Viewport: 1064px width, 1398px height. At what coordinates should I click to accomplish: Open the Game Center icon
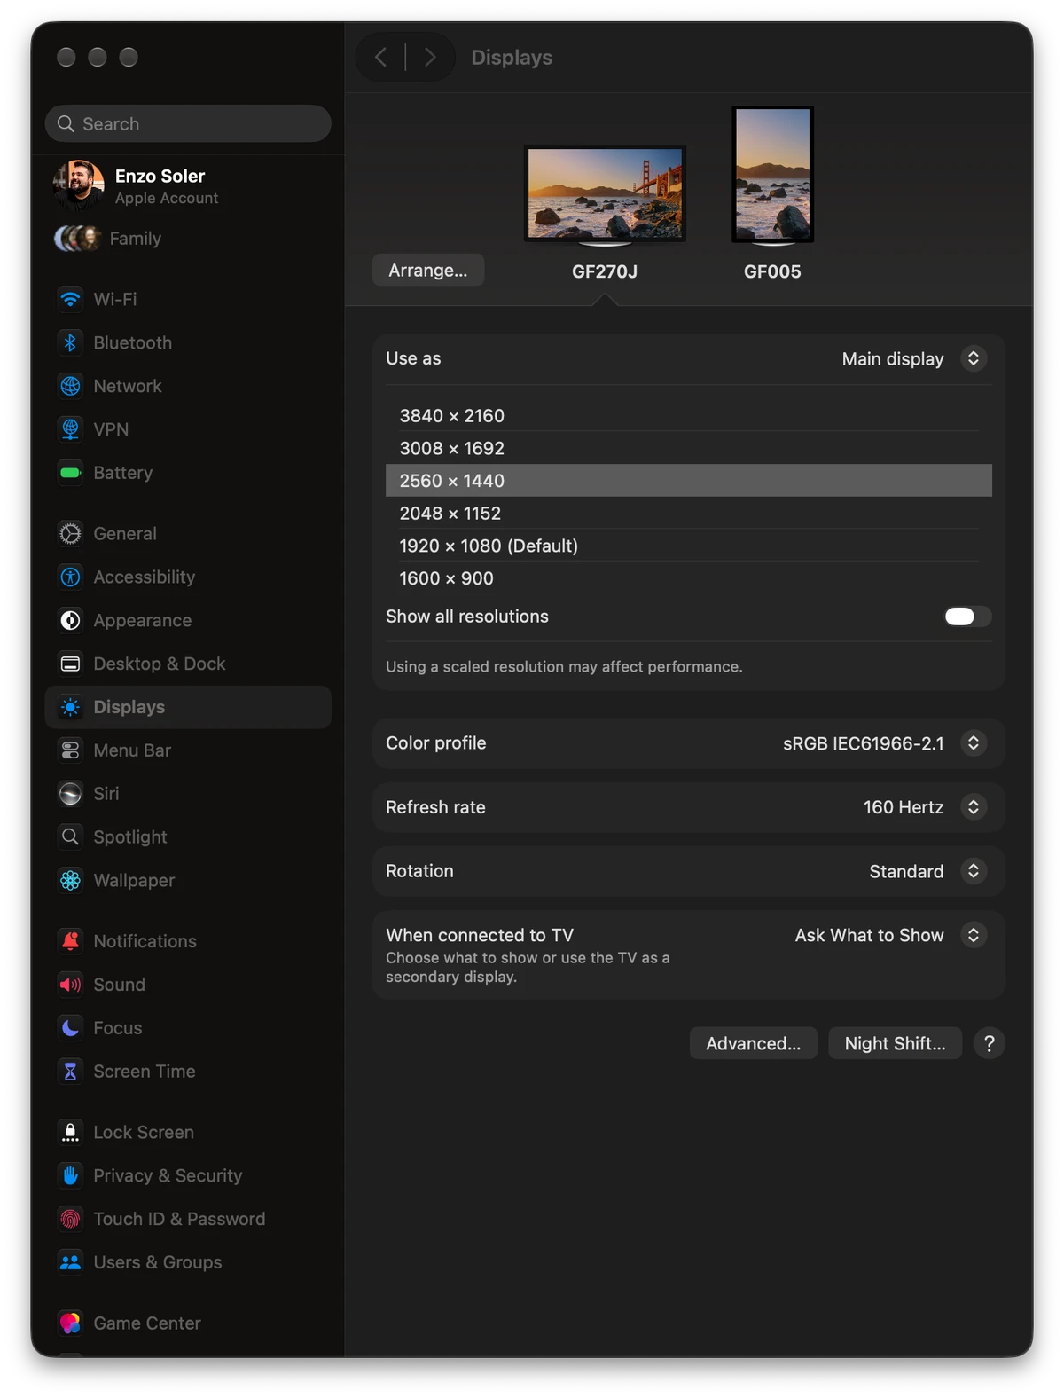pyautogui.click(x=70, y=1323)
